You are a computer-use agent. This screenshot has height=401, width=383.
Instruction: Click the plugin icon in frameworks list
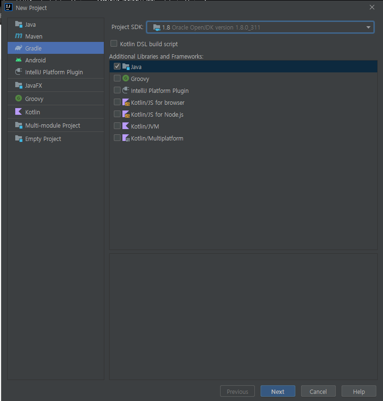(x=126, y=90)
